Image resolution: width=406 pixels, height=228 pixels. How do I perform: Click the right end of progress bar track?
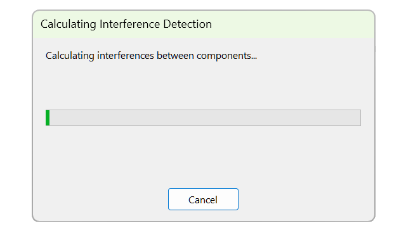click(x=357, y=118)
